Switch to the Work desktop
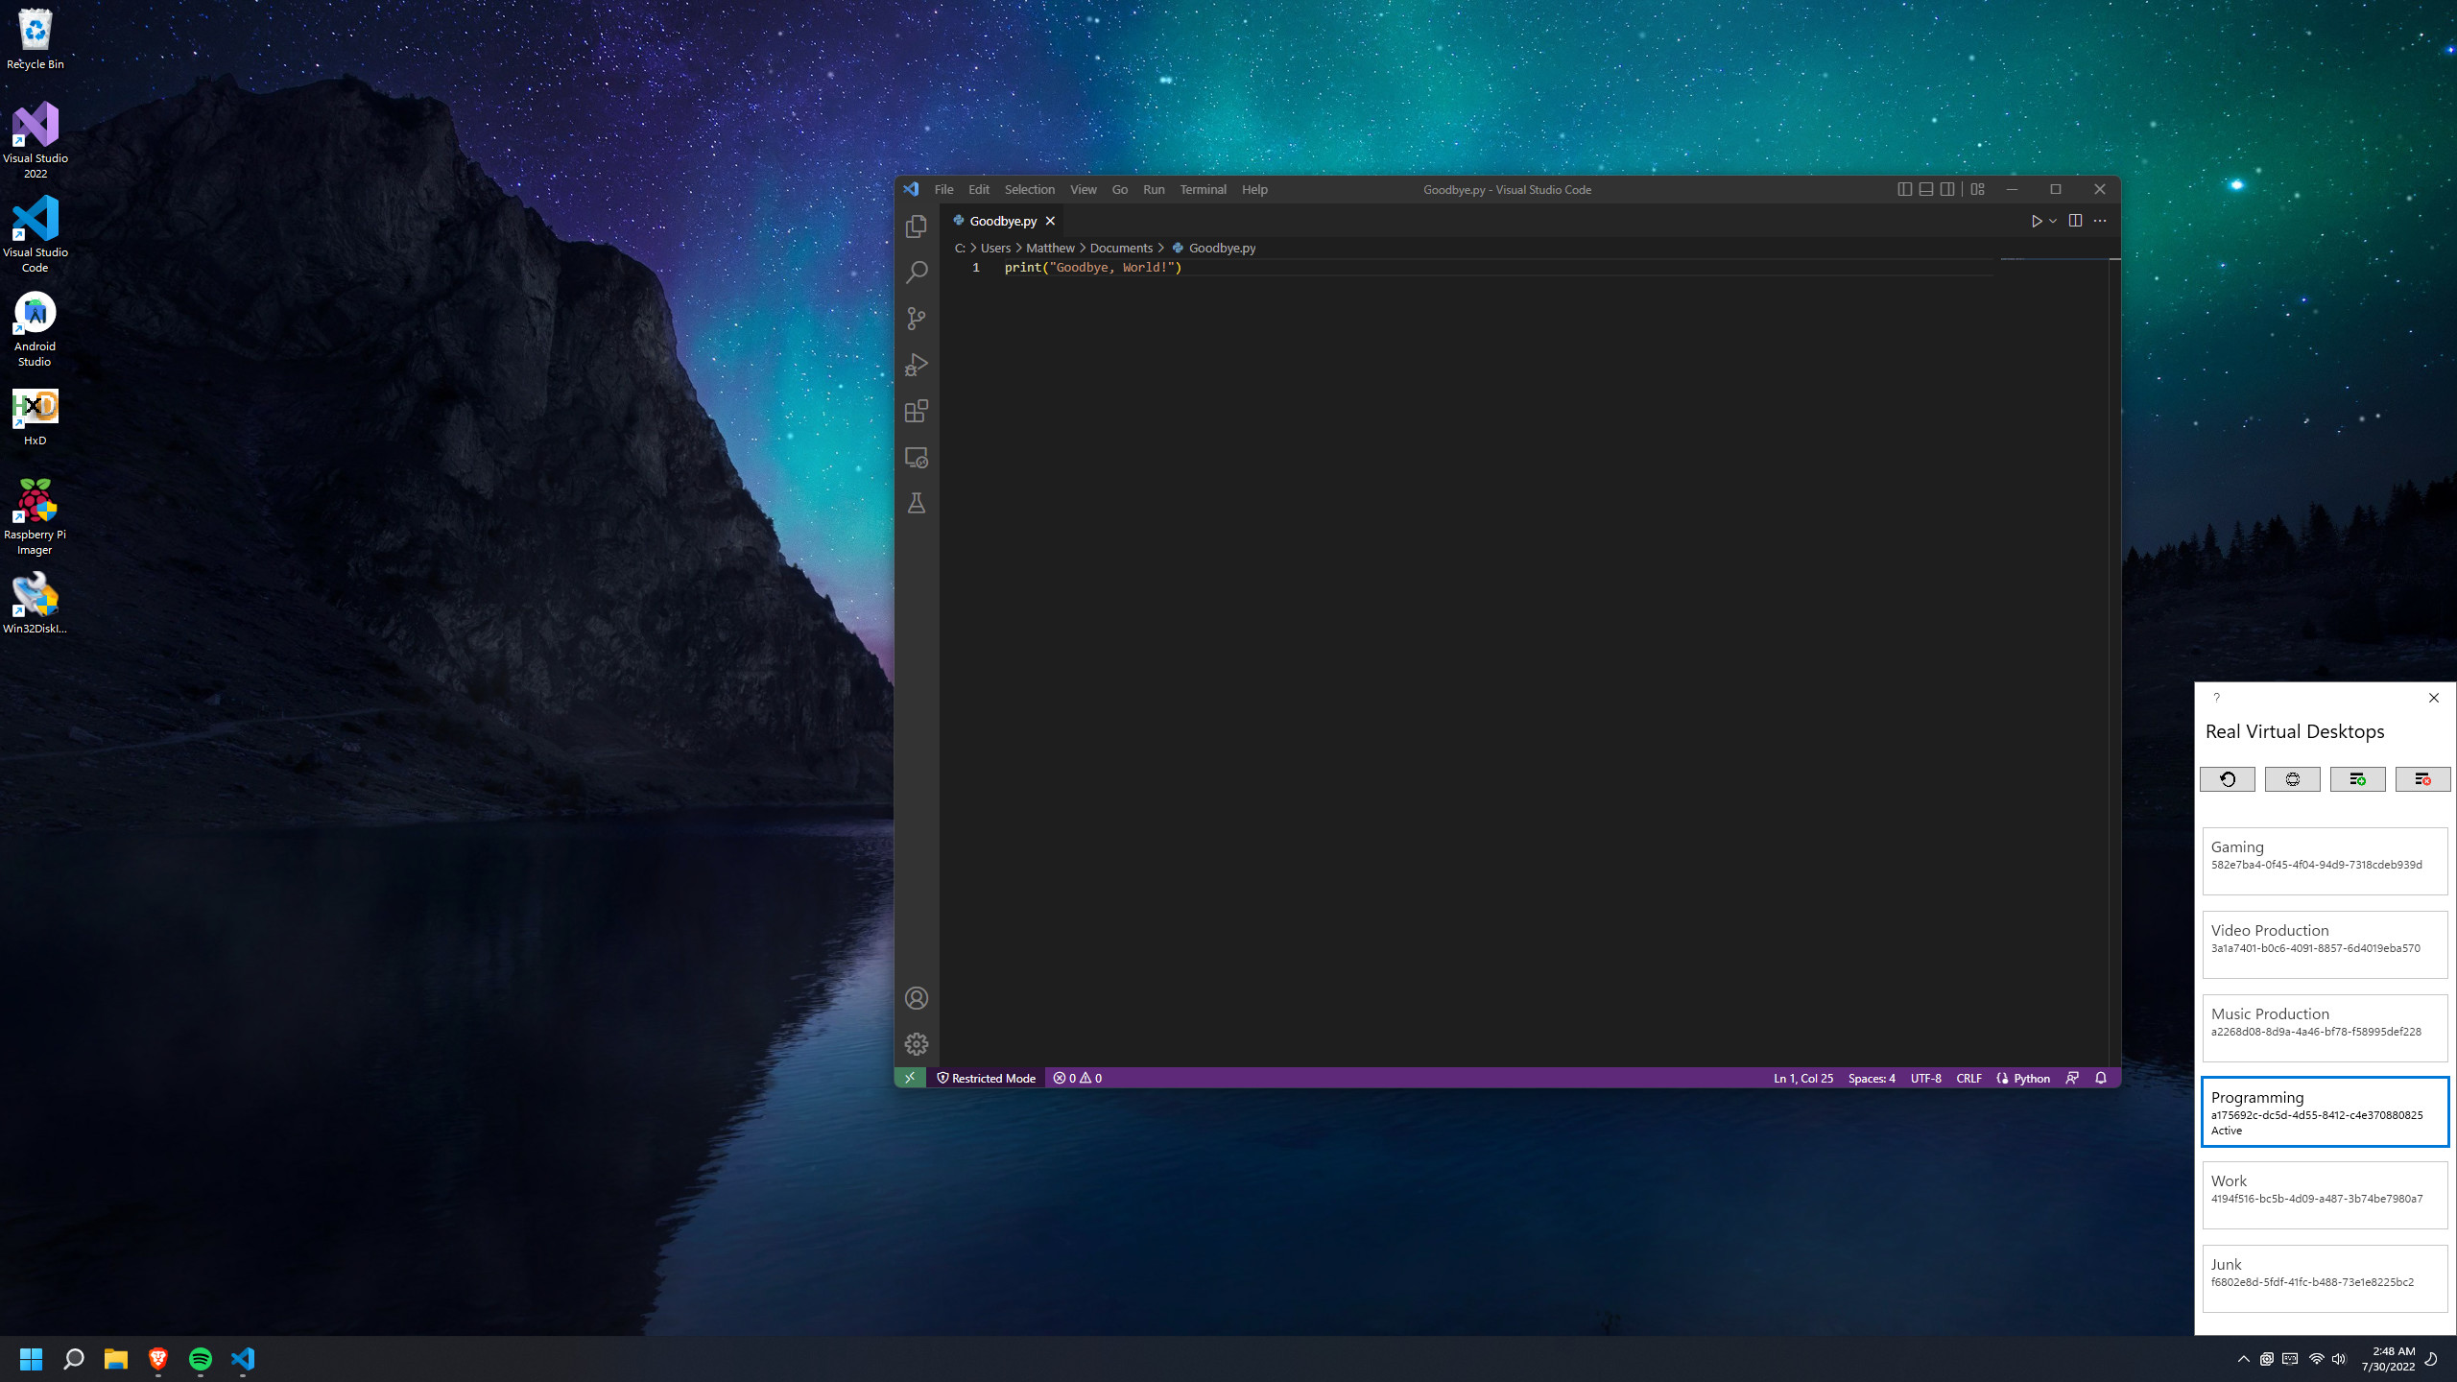 2324,1194
